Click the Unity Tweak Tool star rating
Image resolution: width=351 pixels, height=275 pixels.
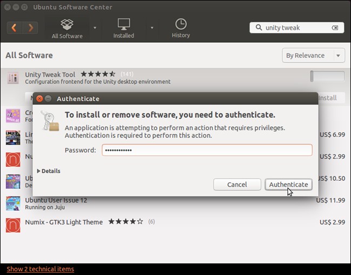98,74
